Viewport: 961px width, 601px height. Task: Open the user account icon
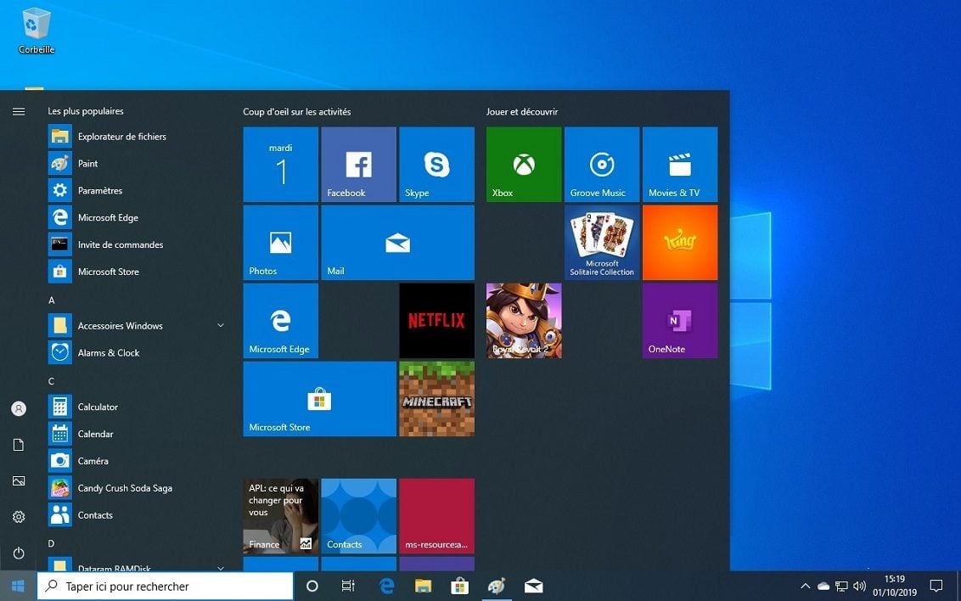point(19,408)
